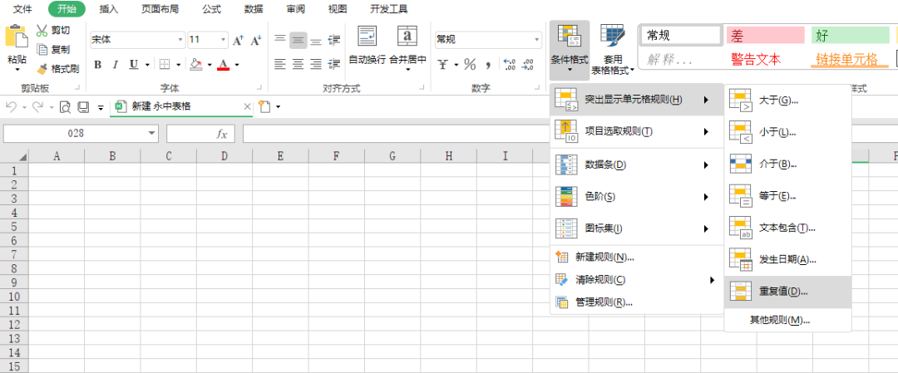Toggle italic formatting
898x373 pixels.
pos(115,65)
